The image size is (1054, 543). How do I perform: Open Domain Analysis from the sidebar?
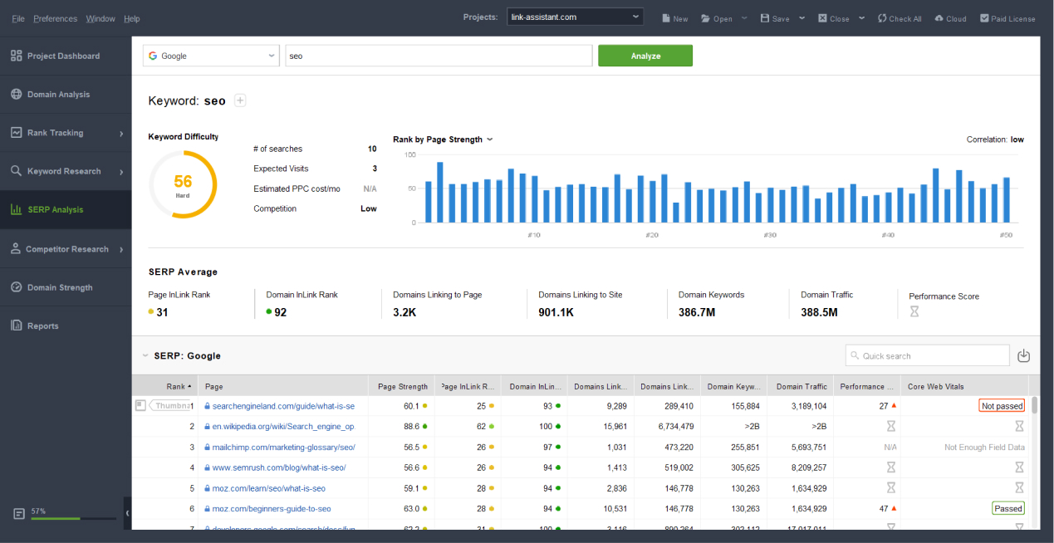tap(58, 95)
